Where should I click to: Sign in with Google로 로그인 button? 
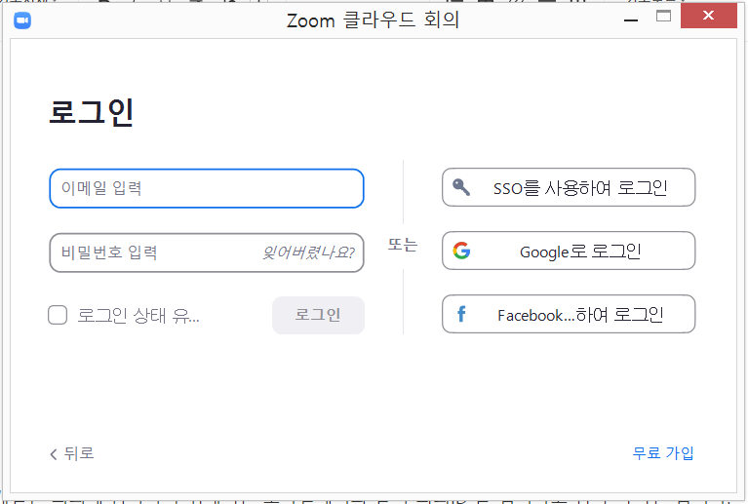click(569, 251)
